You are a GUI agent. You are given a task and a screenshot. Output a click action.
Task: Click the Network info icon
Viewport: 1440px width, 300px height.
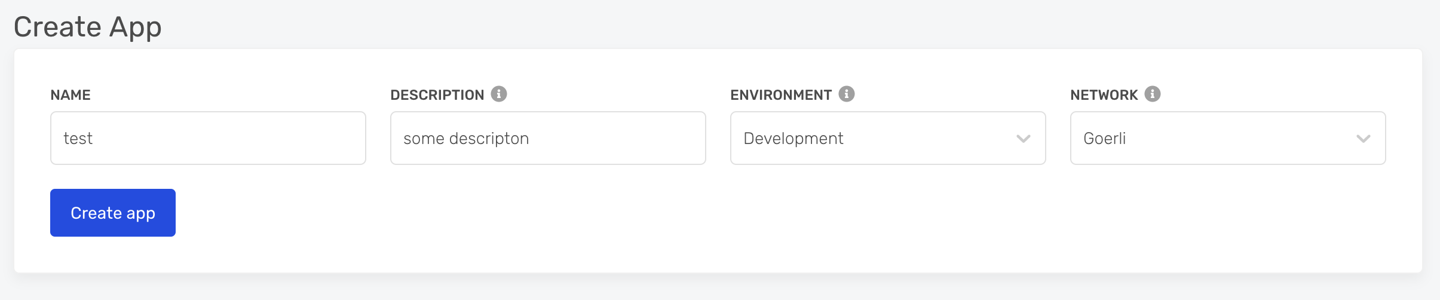(1153, 94)
